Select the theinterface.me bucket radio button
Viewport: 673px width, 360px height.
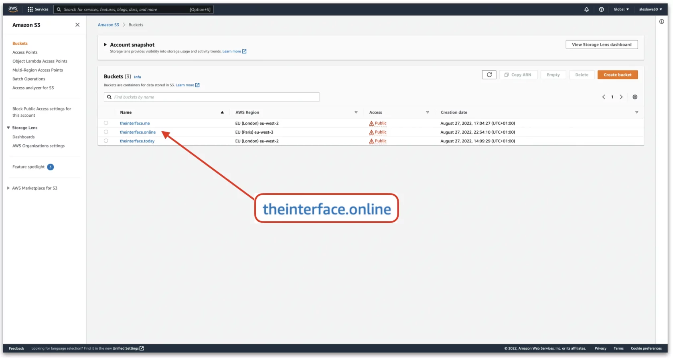pos(106,123)
